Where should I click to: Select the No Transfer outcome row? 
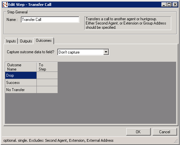pyautogui.click(x=21, y=90)
